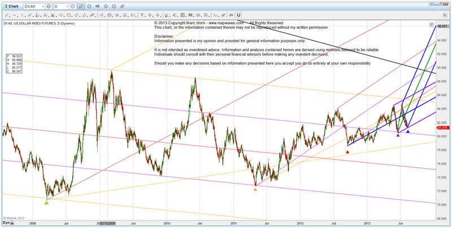This screenshot has width=452, height=228.
Task: Click the Dyn label at bottom left
Action: (5, 223)
